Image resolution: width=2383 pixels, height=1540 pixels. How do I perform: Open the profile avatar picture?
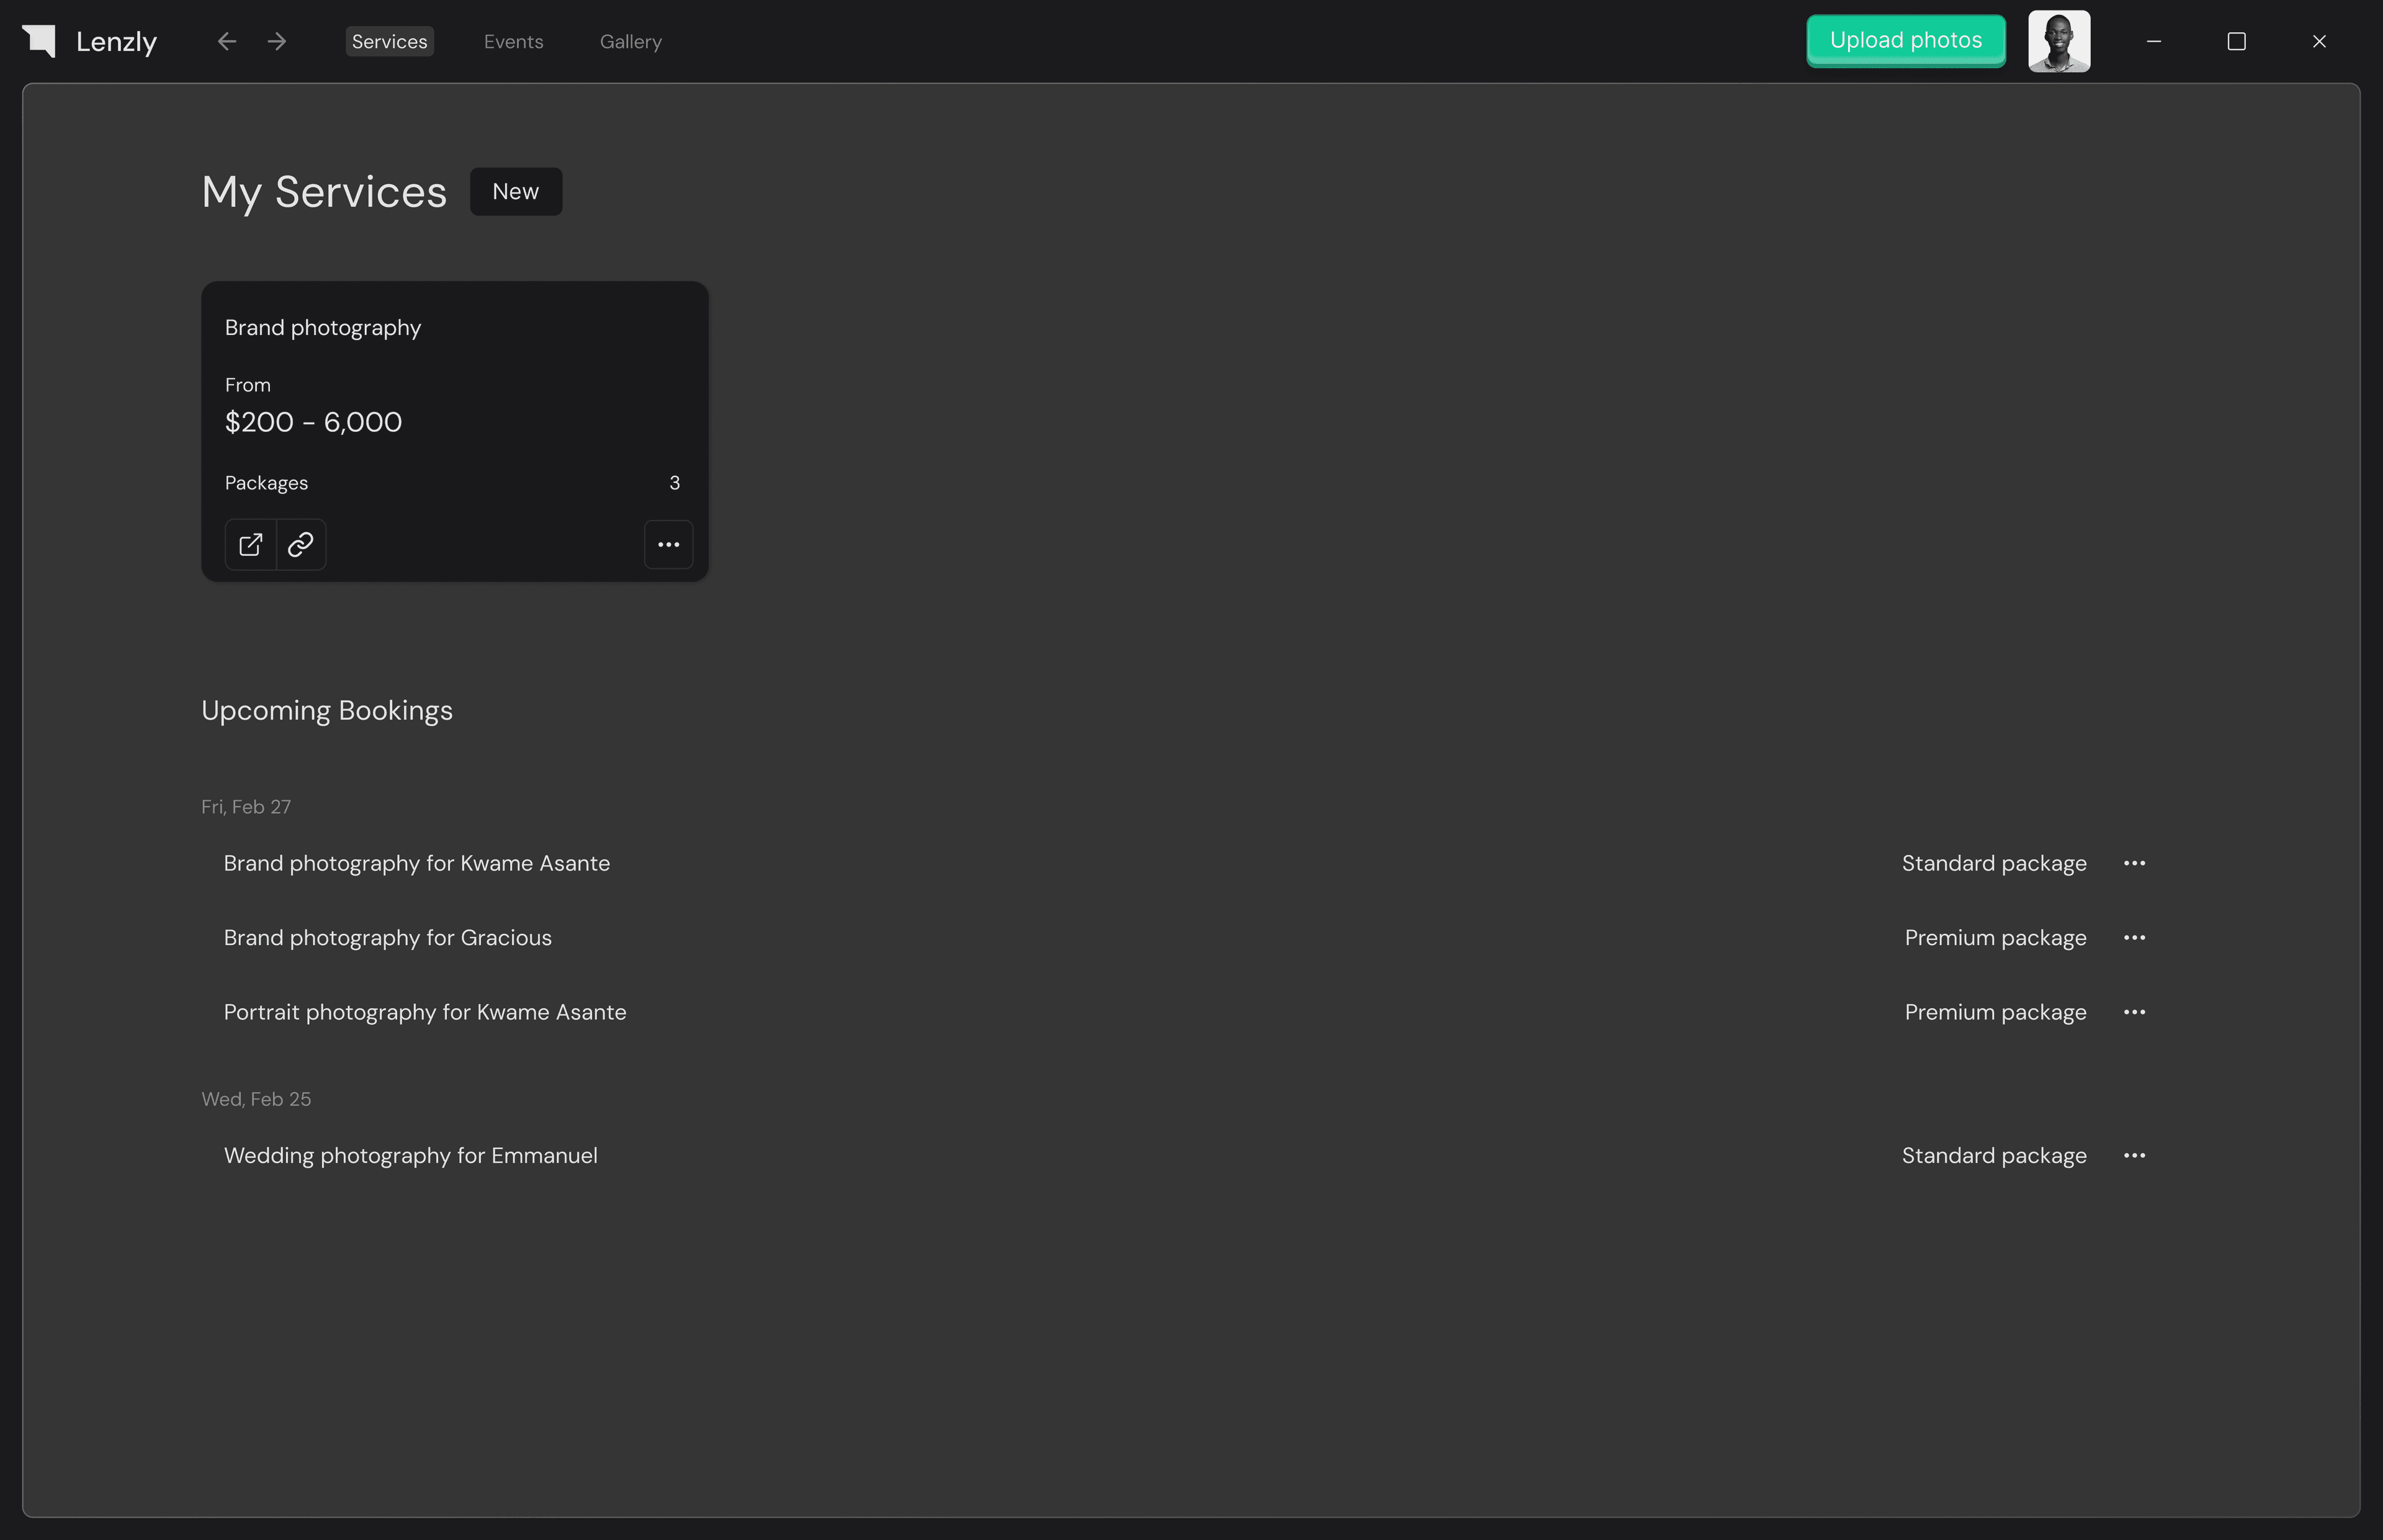point(2060,41)
